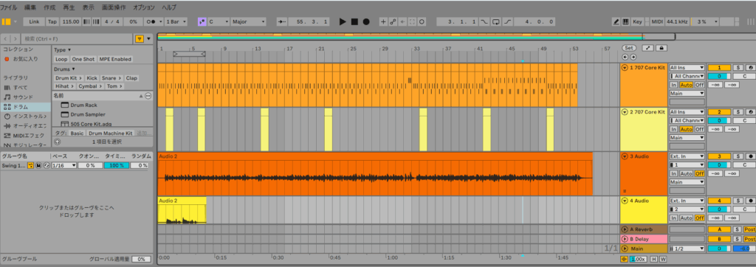The height and width of the screenshot is (267, 756).
Task: Enable Draw Mode pencil icon
Action: pyautogui.click(x=616, y=21)
